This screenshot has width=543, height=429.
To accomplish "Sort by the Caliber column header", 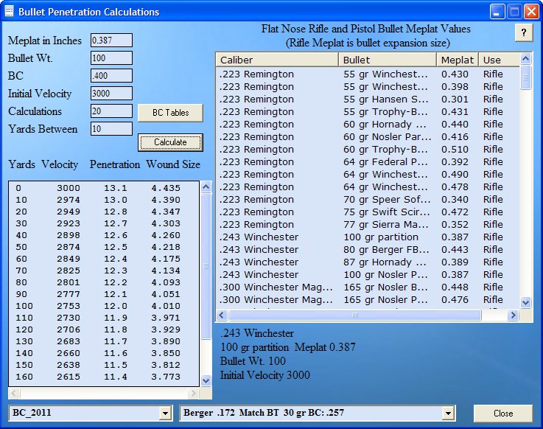I will (x=276, y=60).
